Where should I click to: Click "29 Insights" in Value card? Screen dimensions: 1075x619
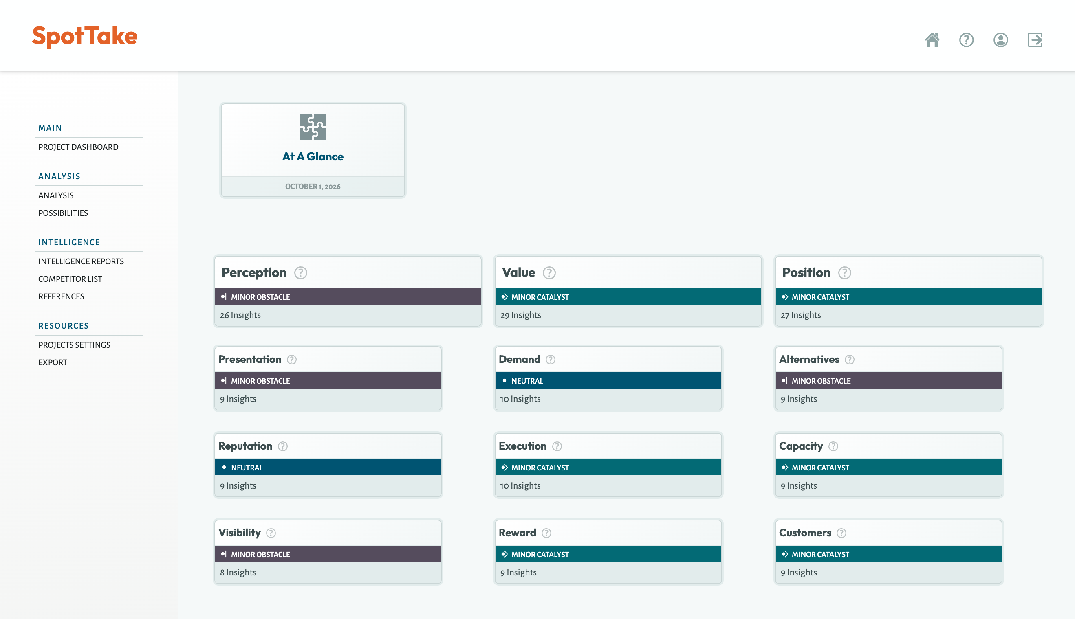tap(521, 315)
